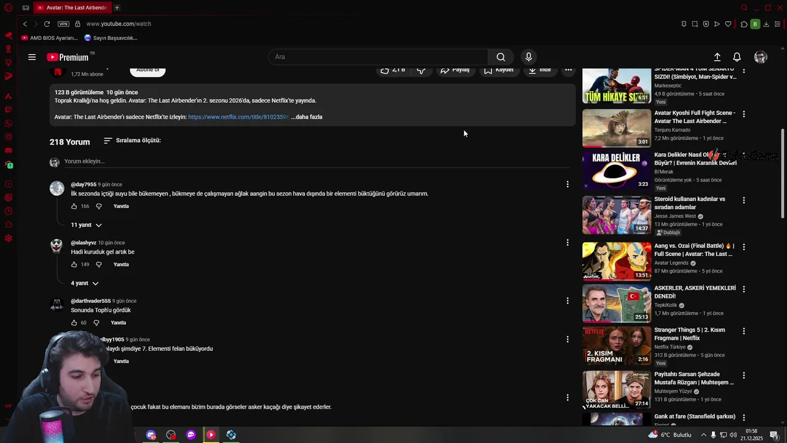Open the Create upload icon
The height and width of the screenshot is (443, 787).
(x=717, y=57)
